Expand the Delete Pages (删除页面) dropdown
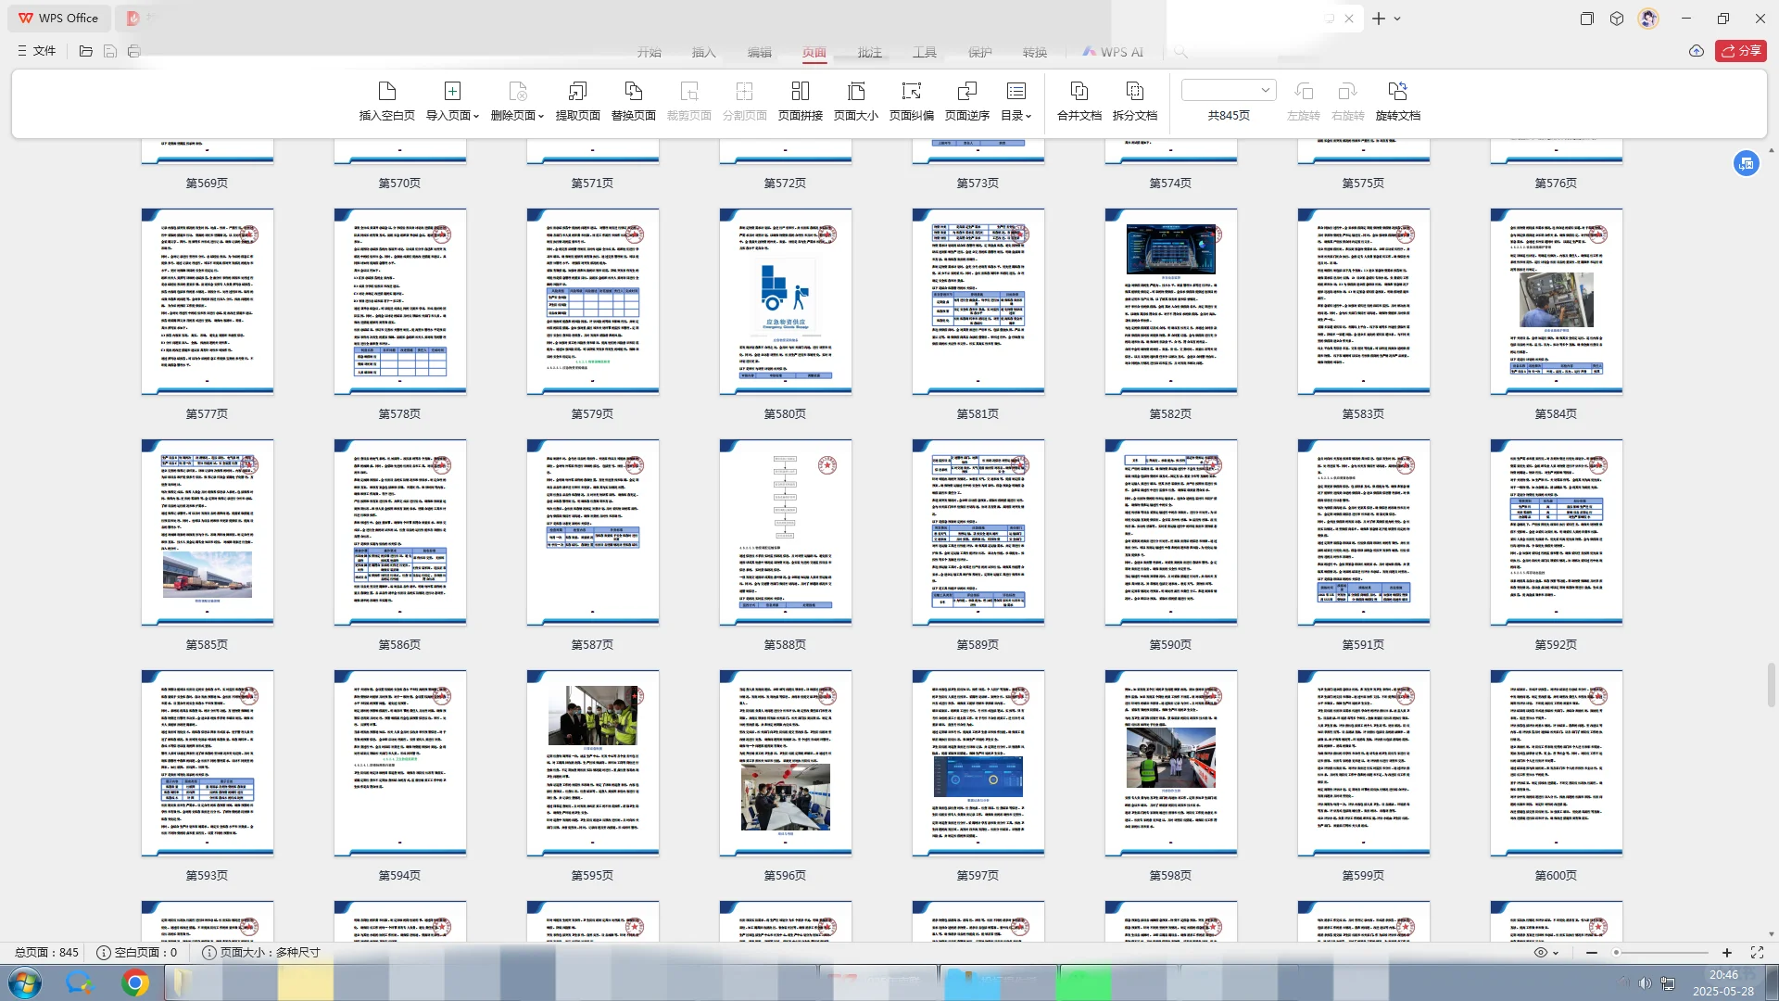 pyautogui.click(x=541, y=116)
